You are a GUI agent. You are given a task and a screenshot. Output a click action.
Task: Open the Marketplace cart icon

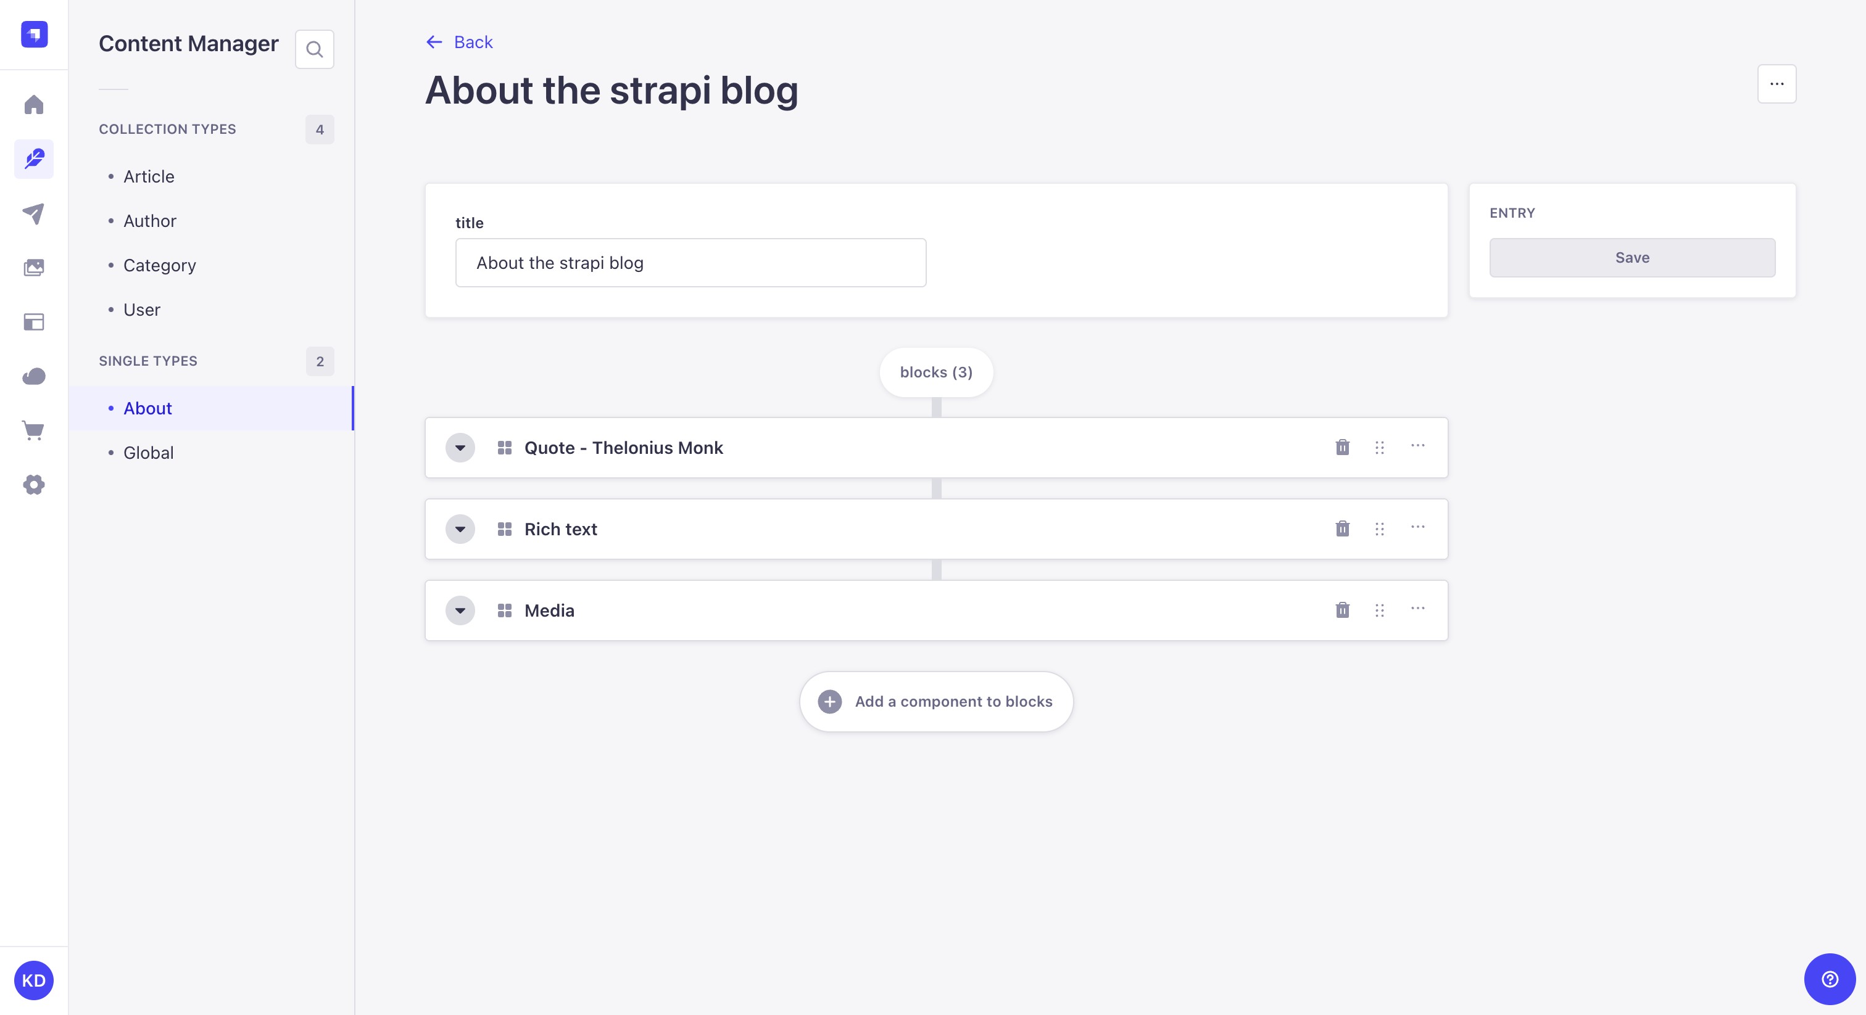pyautogui.click(x=34, y=431)
